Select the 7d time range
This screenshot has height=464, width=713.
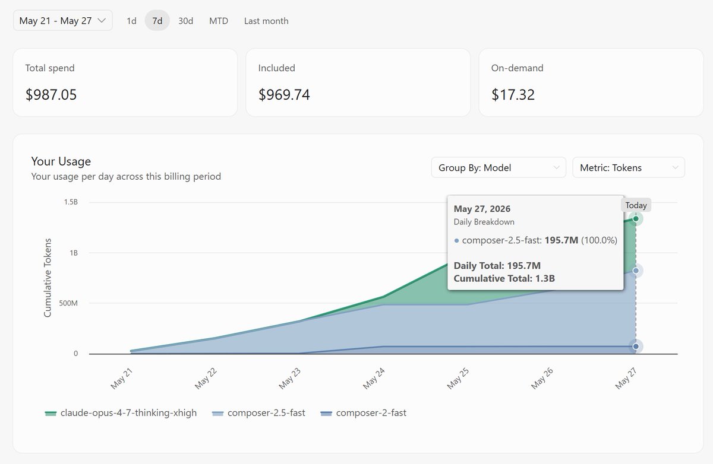(157, 21)
